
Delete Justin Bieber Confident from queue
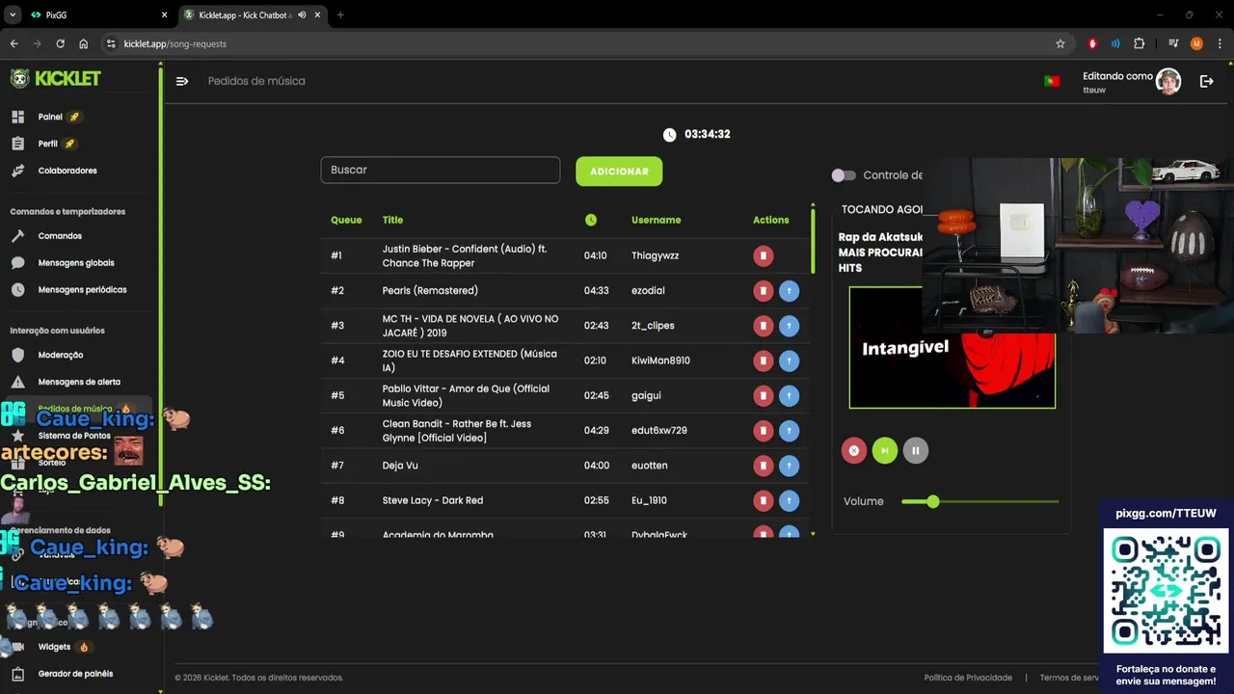[x=763, y=255]
